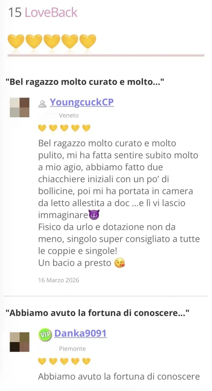Click YoungcuckCP blurred avatar thumbnail
Image resolution: width=212 pixels, height=391 pixels.
(x=19, y=107)
